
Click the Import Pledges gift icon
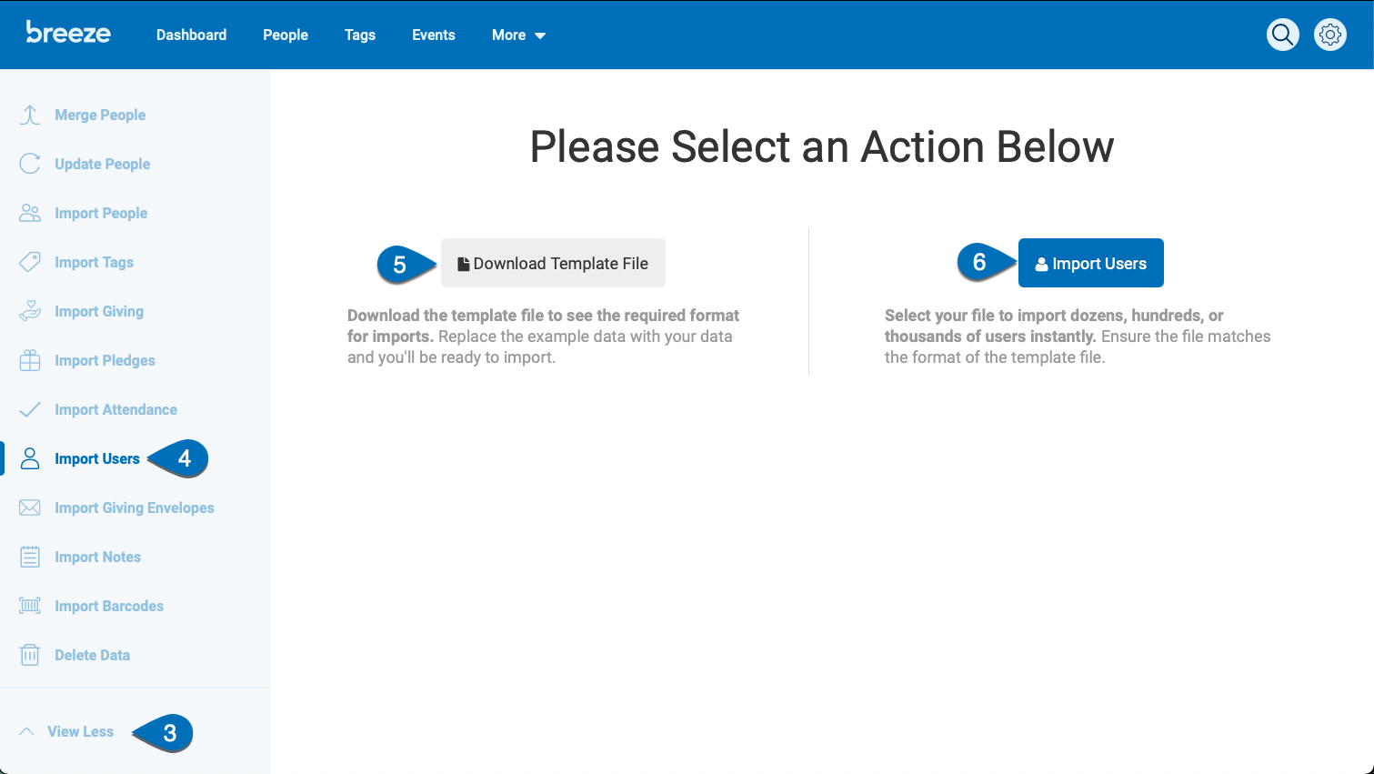(30, 360)
